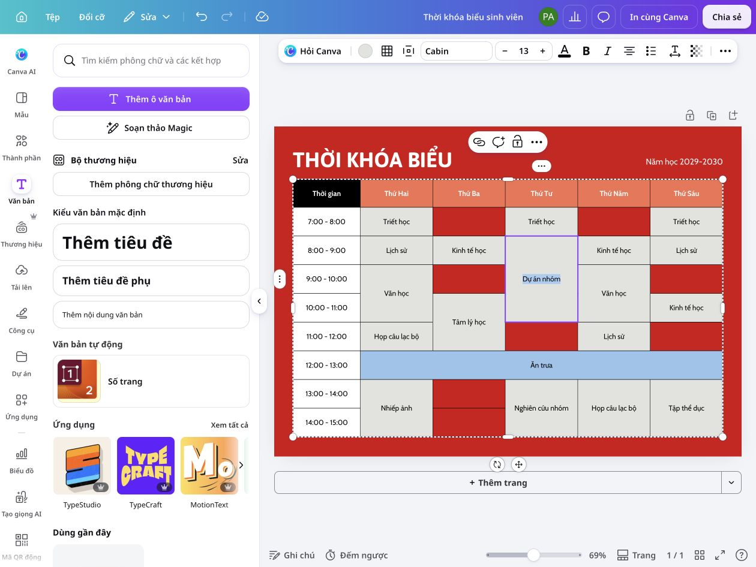
Task: Expand Thêm trang options arrow
Action: pos(731,482)
